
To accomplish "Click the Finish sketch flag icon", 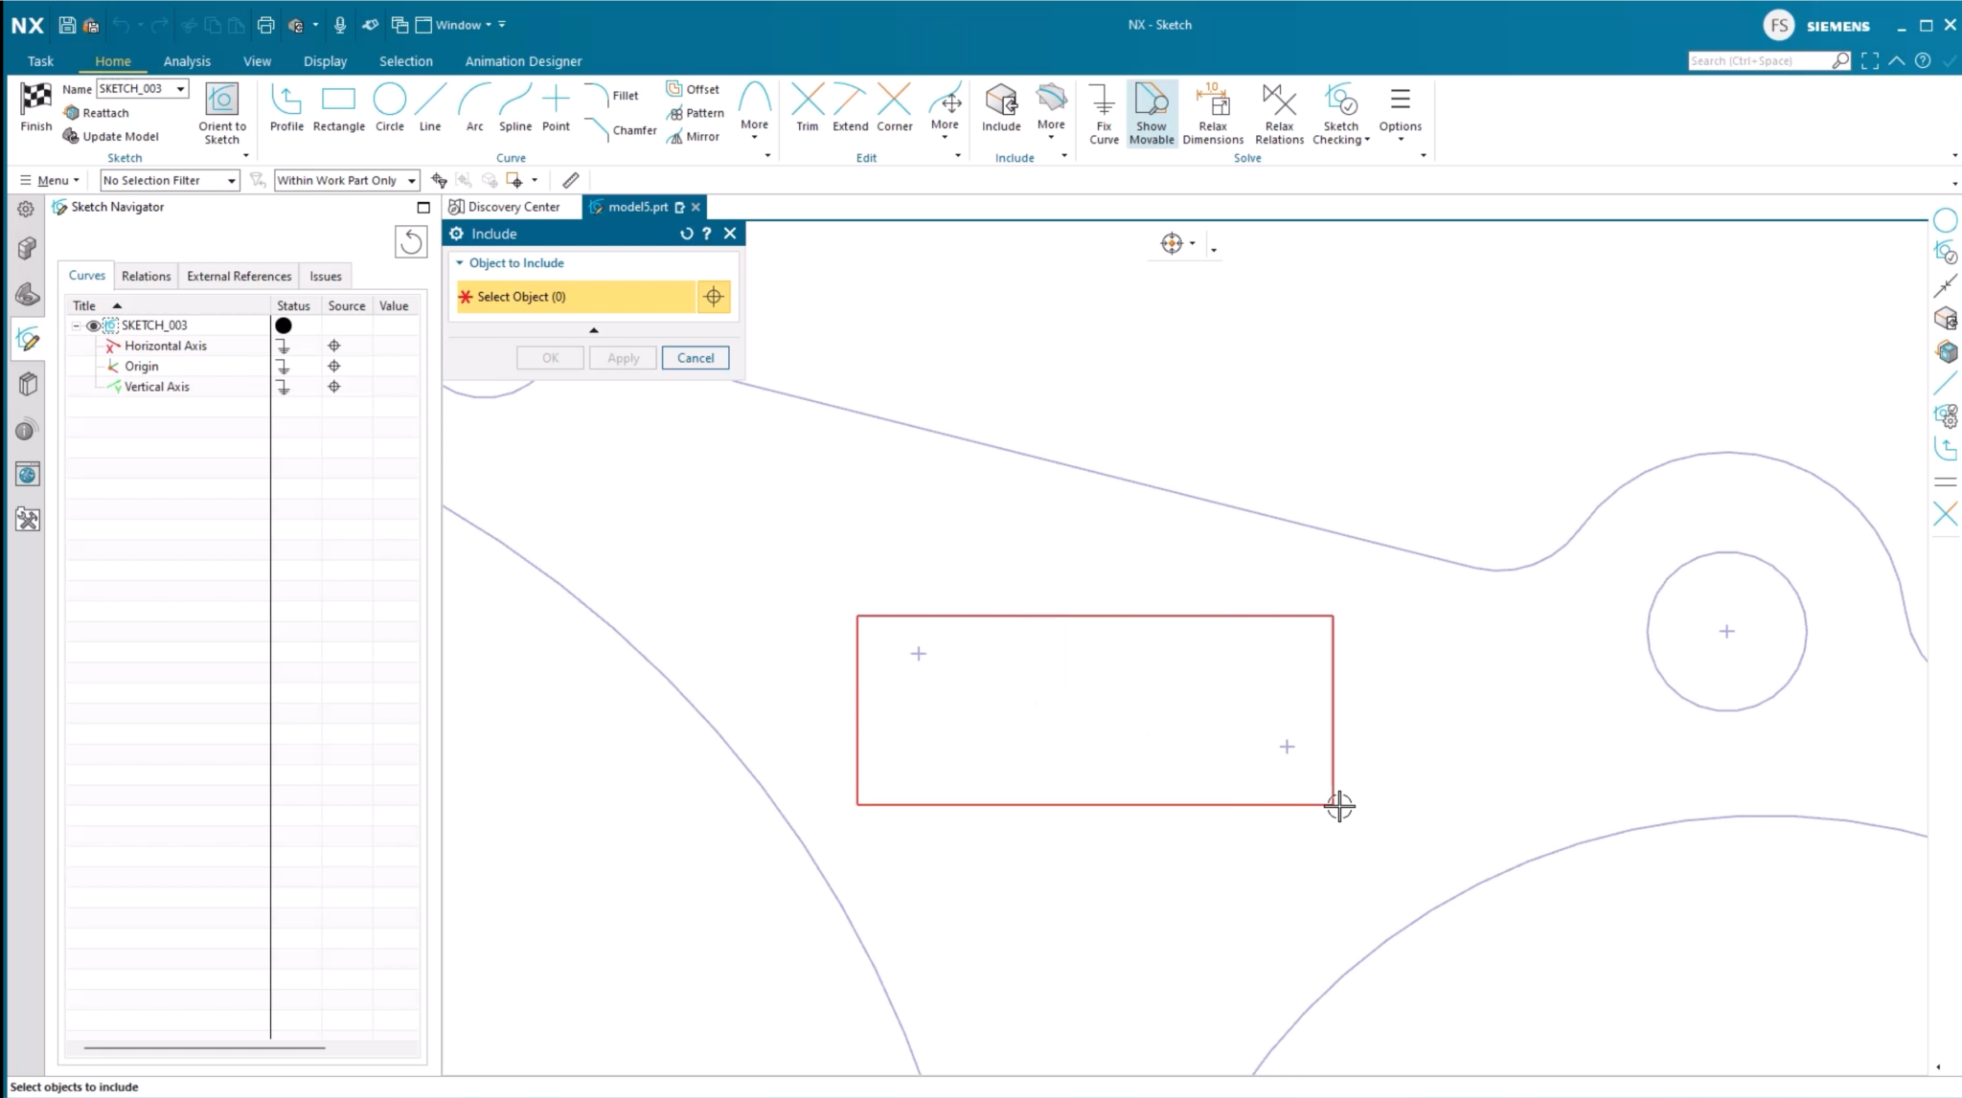I will [35, 99].
